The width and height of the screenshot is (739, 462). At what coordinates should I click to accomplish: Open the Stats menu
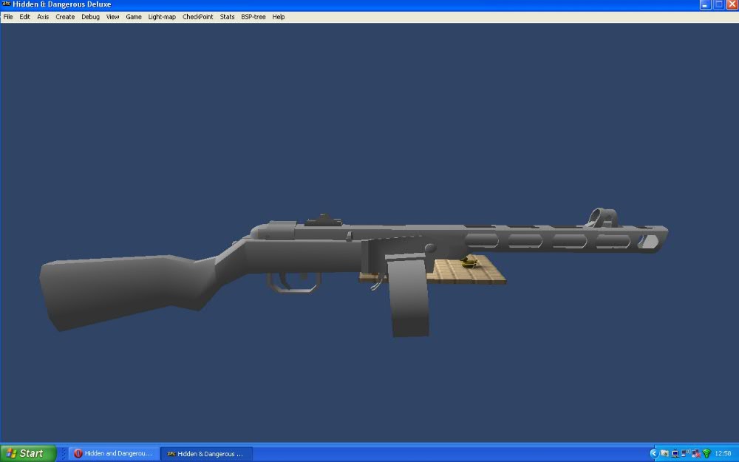click(227, 17)
